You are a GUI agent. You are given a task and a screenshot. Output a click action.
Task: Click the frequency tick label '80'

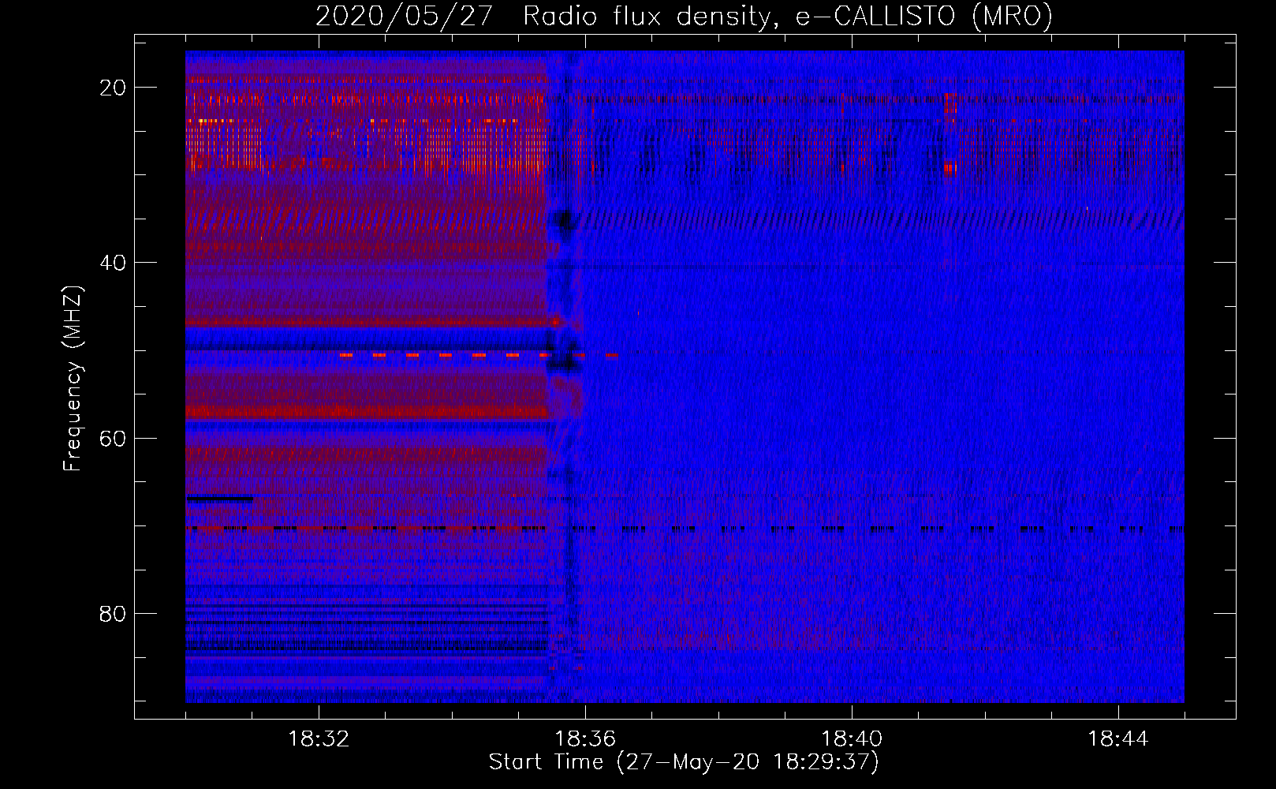113,613
